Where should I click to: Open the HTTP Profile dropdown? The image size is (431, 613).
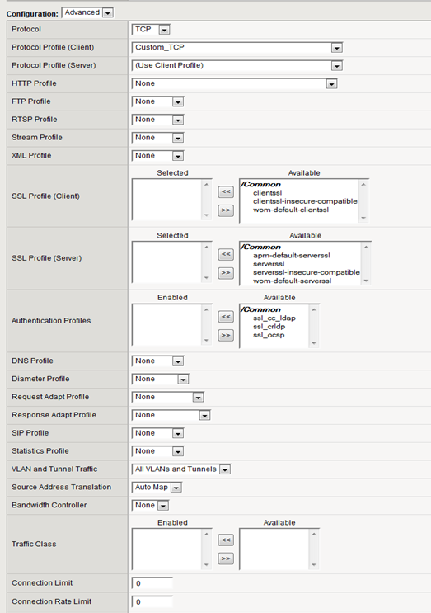pyautogui.click(x=234, y=83)
